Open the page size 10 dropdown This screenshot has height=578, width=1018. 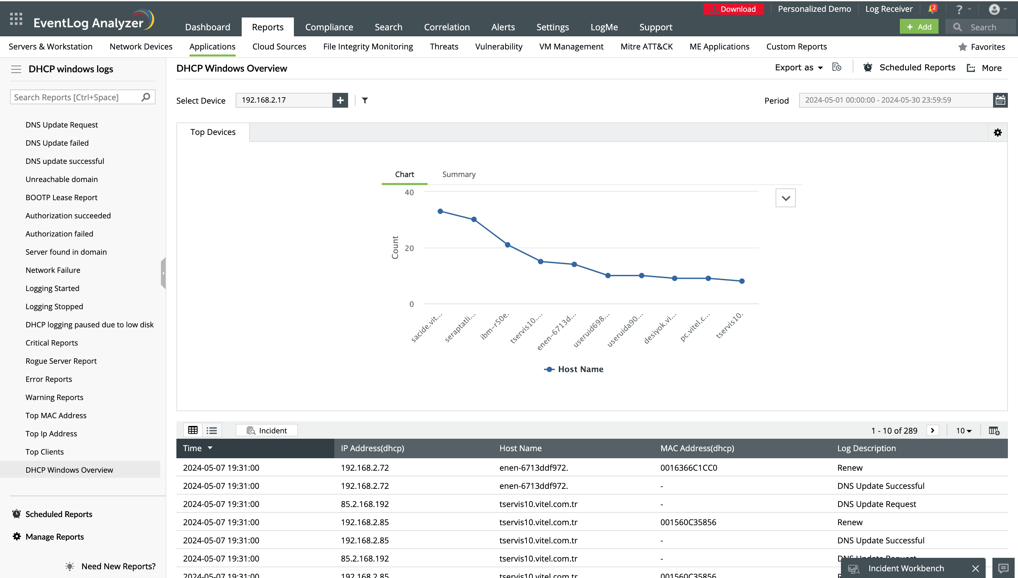(963, 430)
